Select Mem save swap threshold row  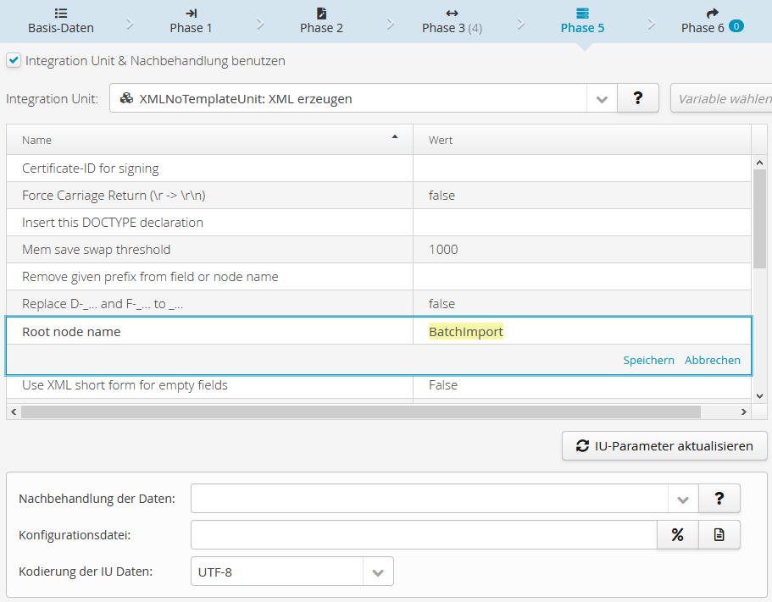pyautogui.click(x=379, y=250)
